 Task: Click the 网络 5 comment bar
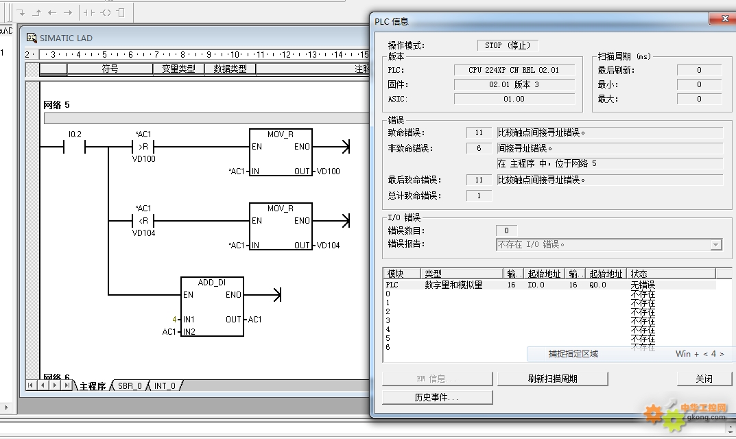[206, 118]
